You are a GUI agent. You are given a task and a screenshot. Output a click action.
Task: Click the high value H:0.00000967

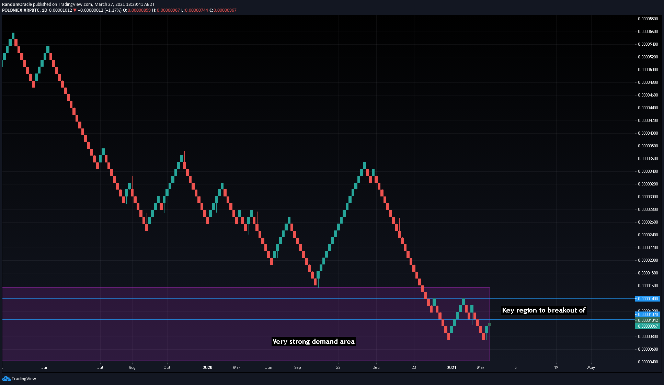[166, 10]
